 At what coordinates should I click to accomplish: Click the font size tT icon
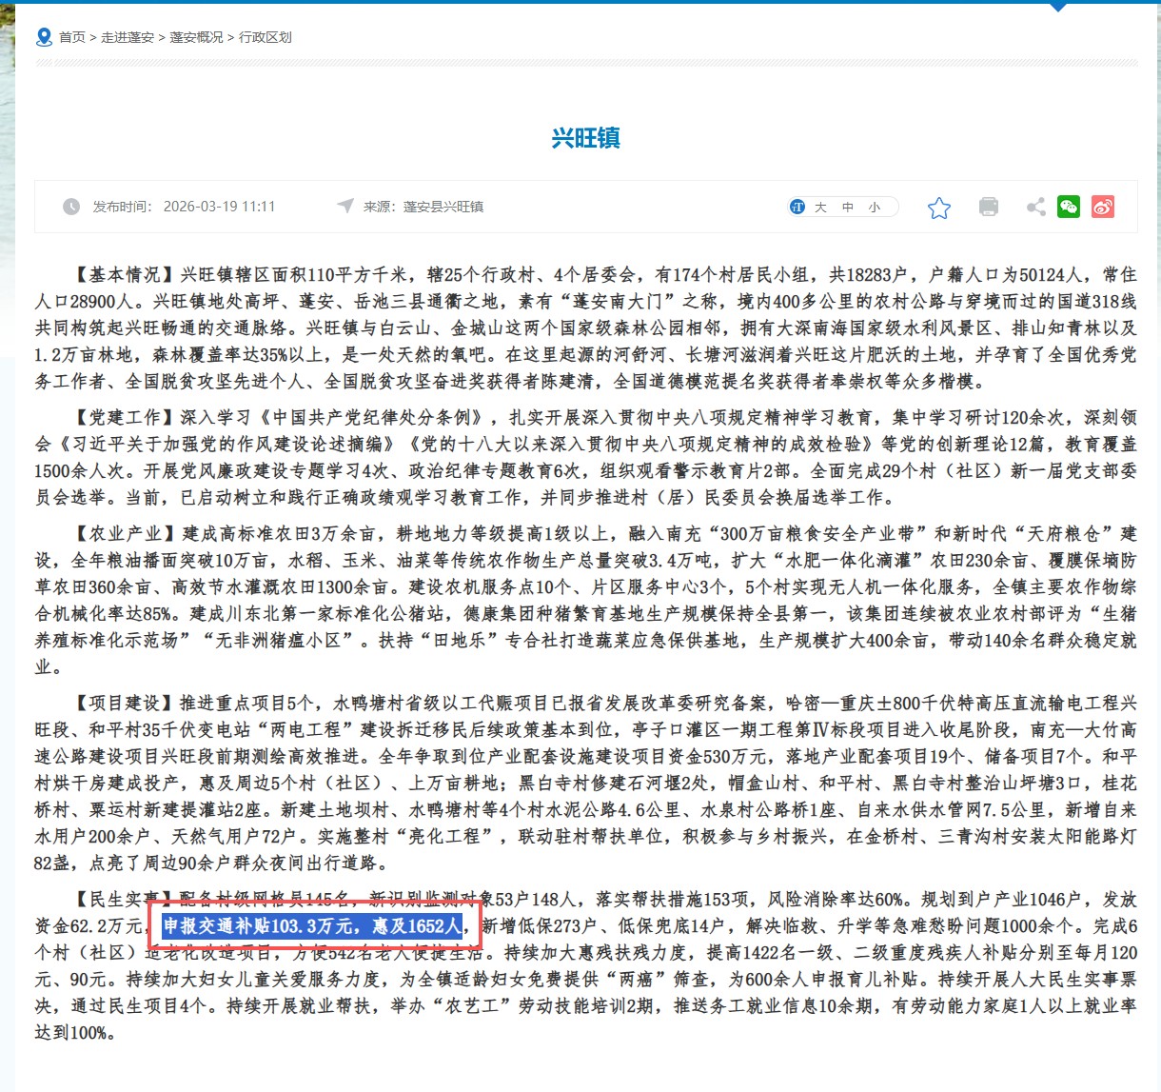(797, 207)
